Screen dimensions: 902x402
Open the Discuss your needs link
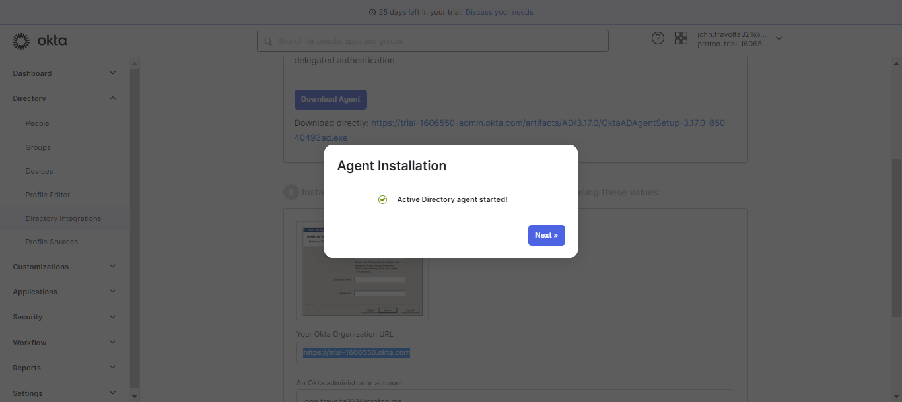pyautogui.click(x=499, y=12)
